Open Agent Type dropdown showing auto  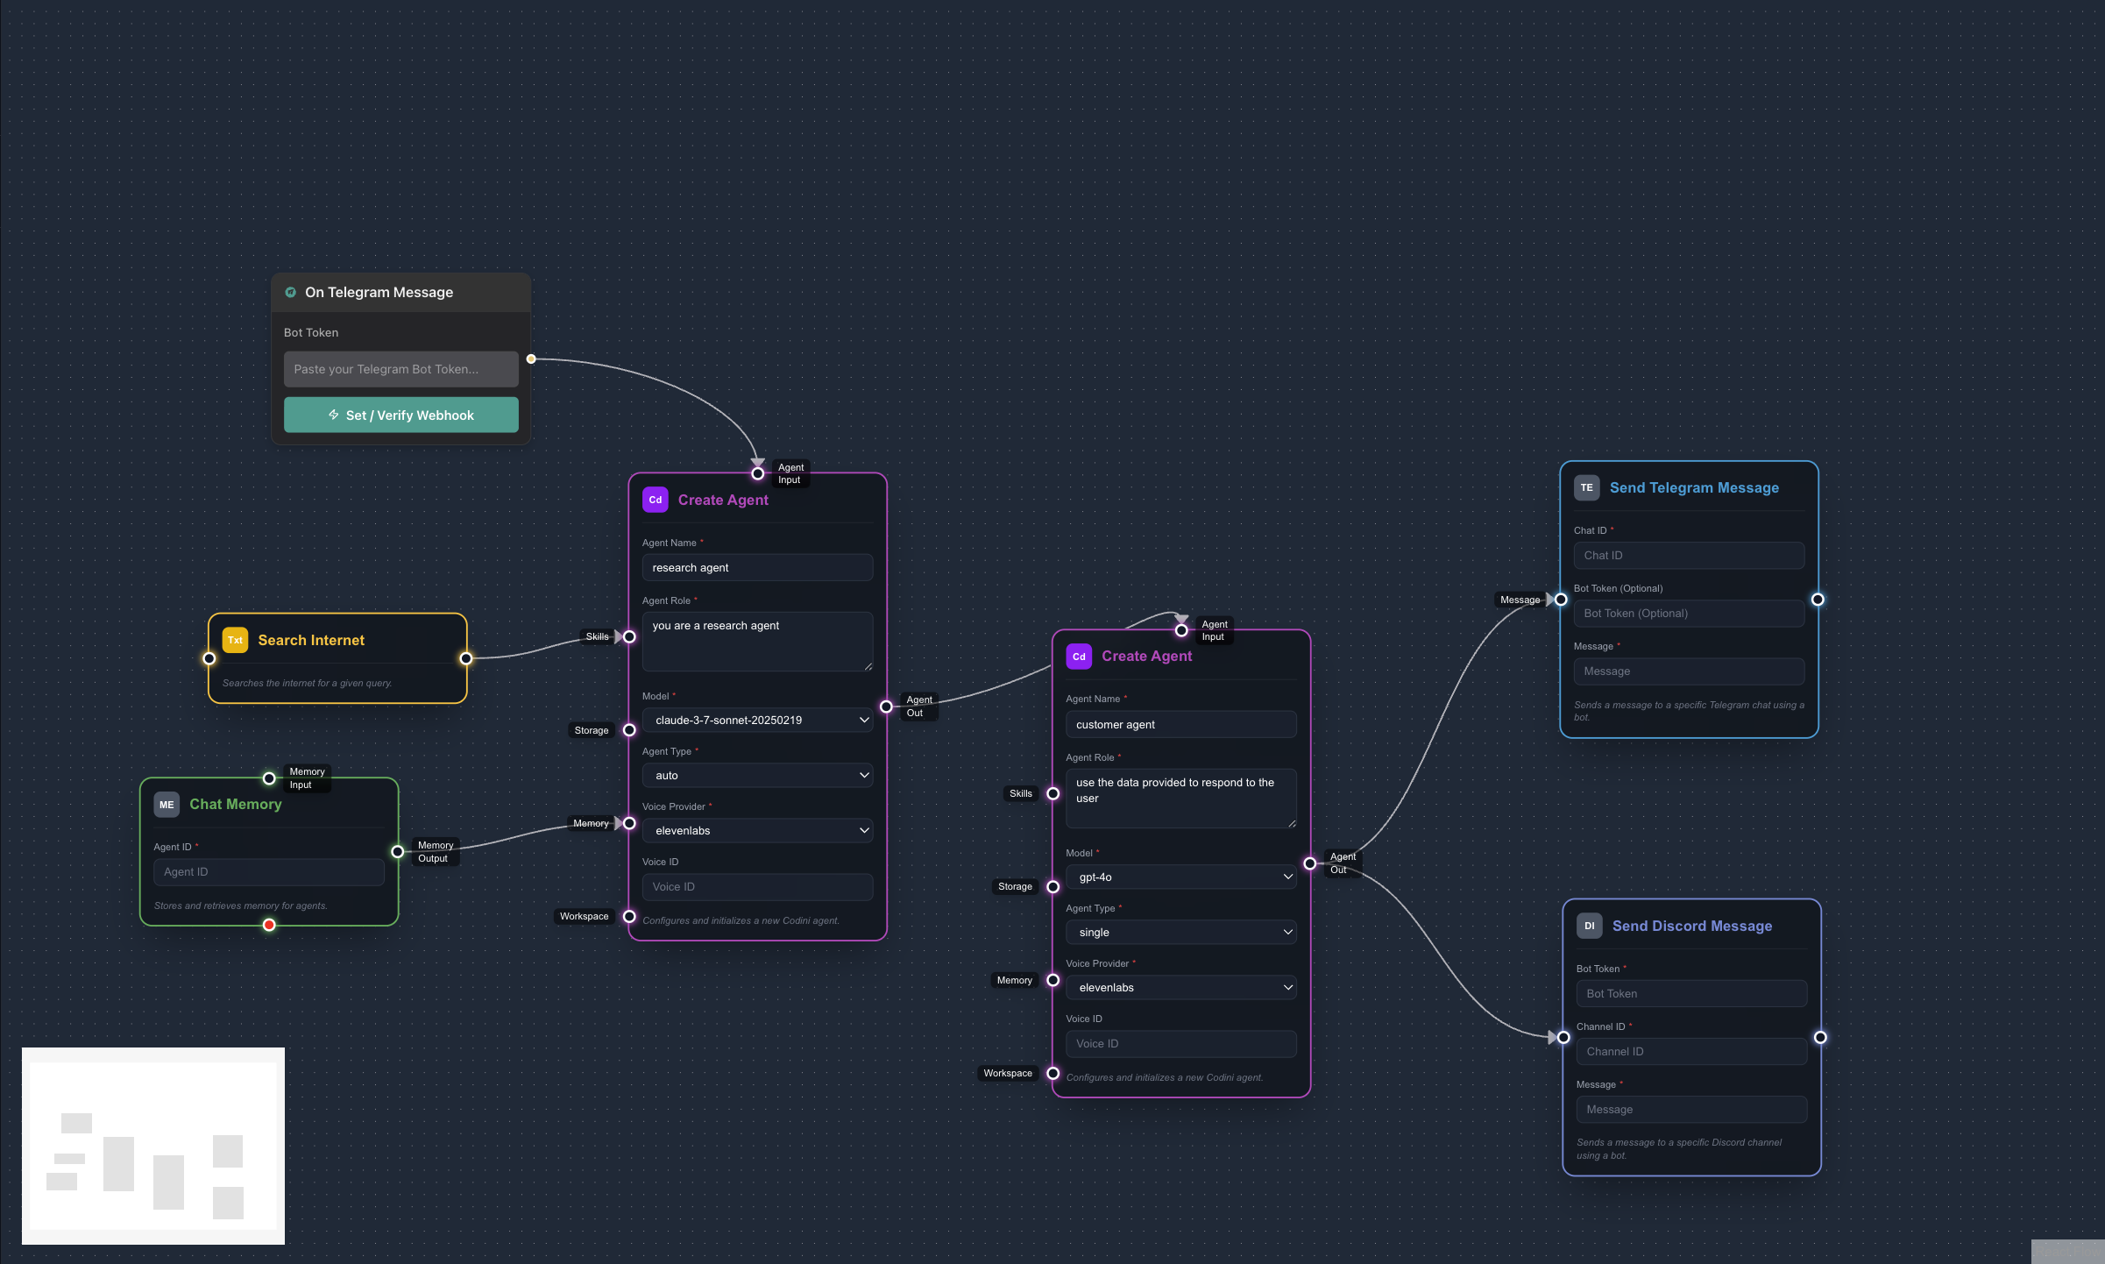tap(757, 776)
